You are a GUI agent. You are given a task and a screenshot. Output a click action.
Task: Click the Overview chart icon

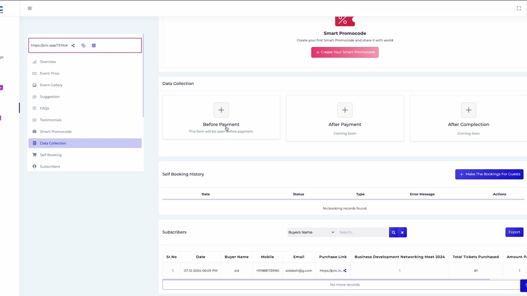34,62
